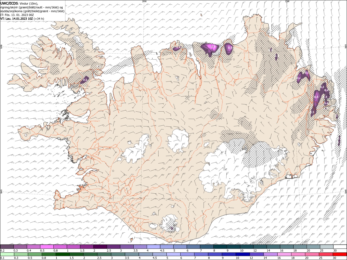Click the 'rigning/skúrir' legend description line
The width and height of the screenshot is (347, 260).
tap(31, 7)
